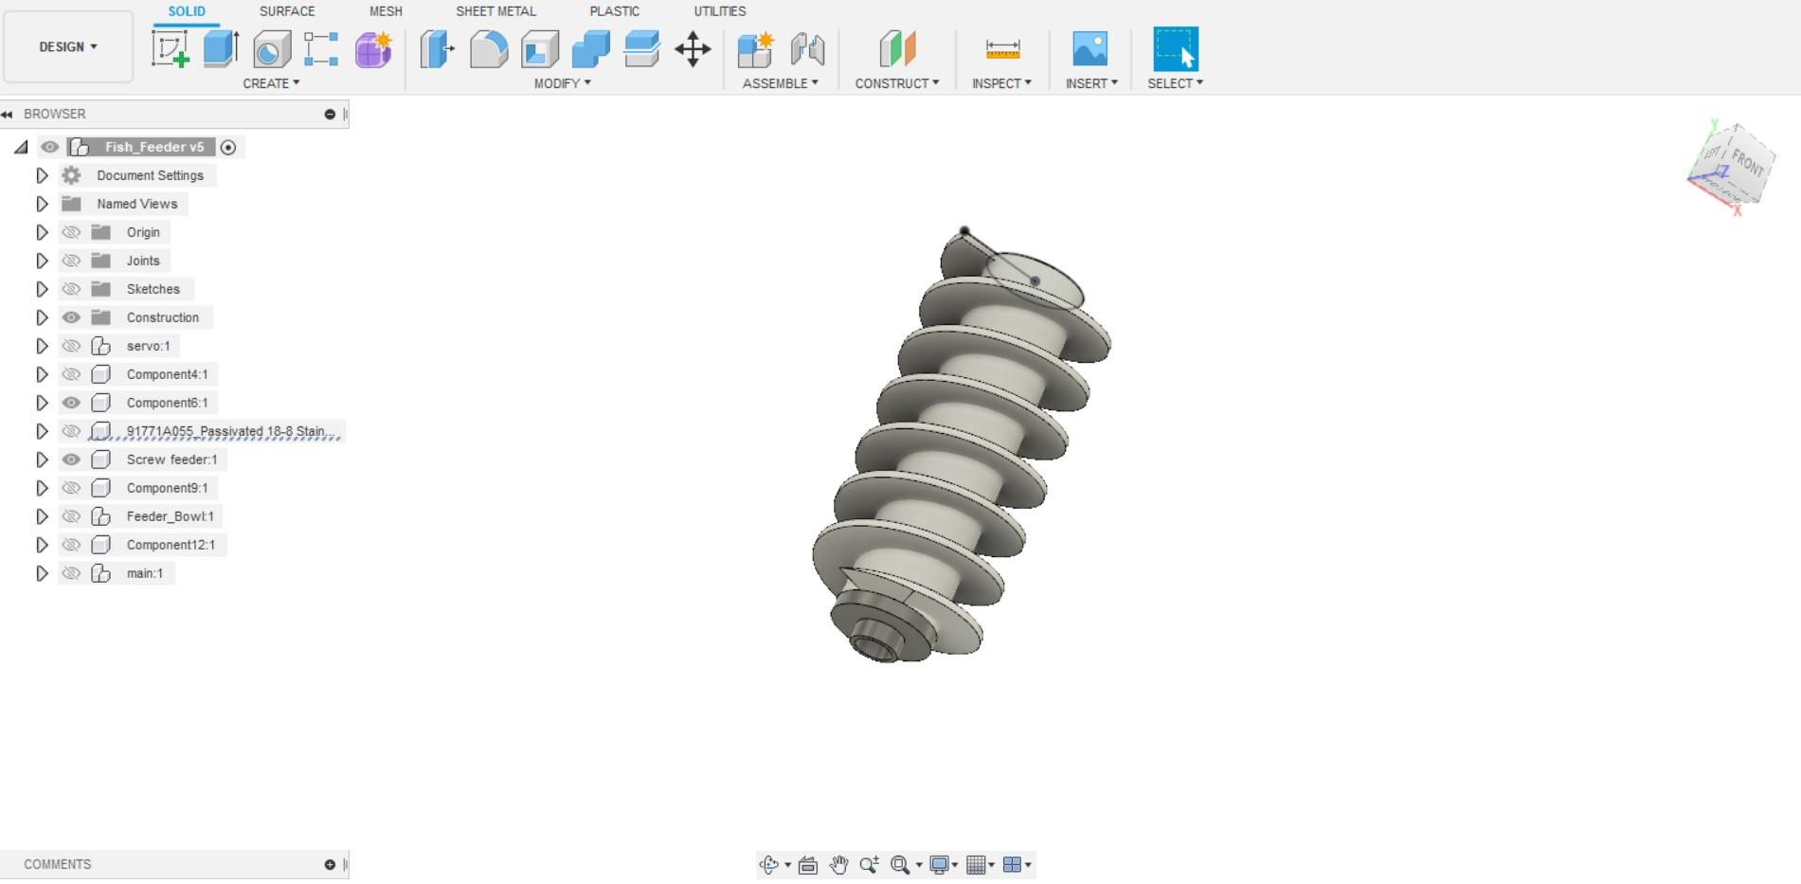Show the servo:1 component

point(71,346)
